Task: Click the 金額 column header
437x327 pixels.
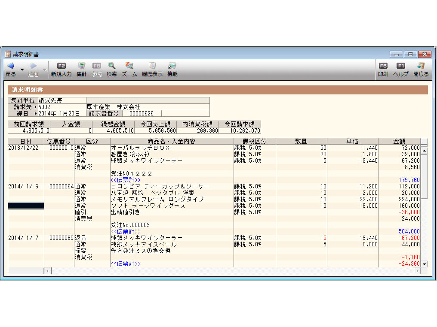Action: point(399,141)
